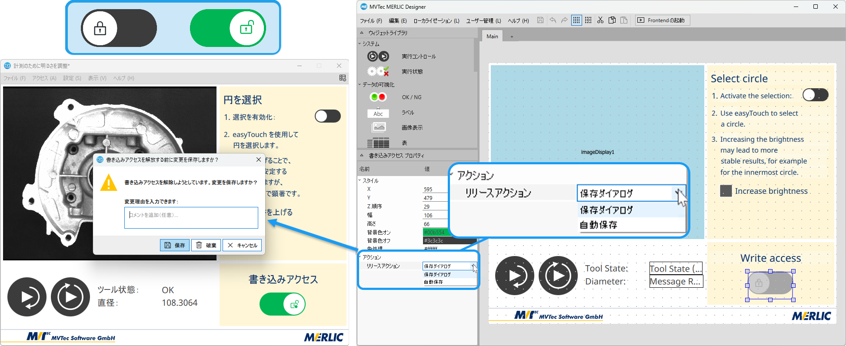The width and height of the screenshot is (846, 346).
Task: Click the cut scissors icon in Designer toolbar
Action: coord(600,20)
